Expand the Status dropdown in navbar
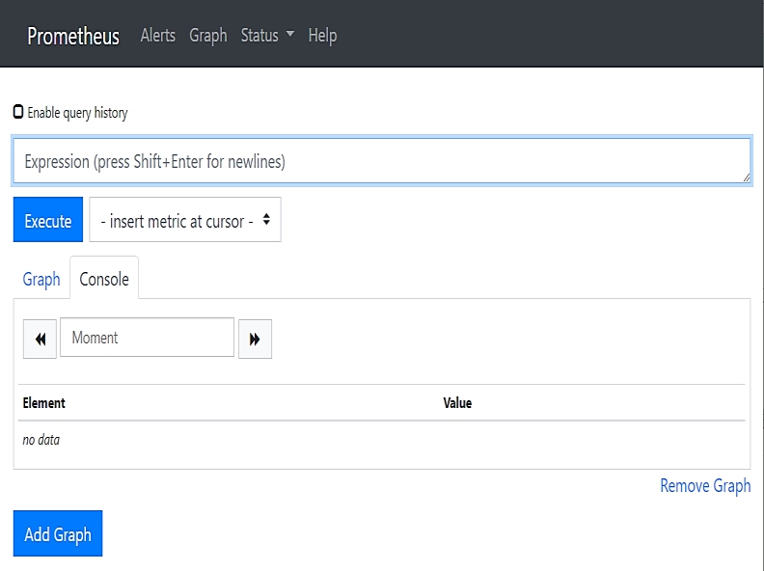Image resolution: width=764 pixels, height=571 pixels. pyautogui.click(x=267, y=36)
